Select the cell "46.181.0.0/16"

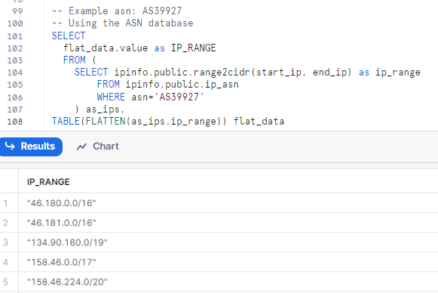(x=62, y=223)
